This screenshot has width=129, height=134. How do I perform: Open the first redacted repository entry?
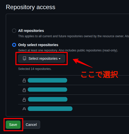[47, 80]
